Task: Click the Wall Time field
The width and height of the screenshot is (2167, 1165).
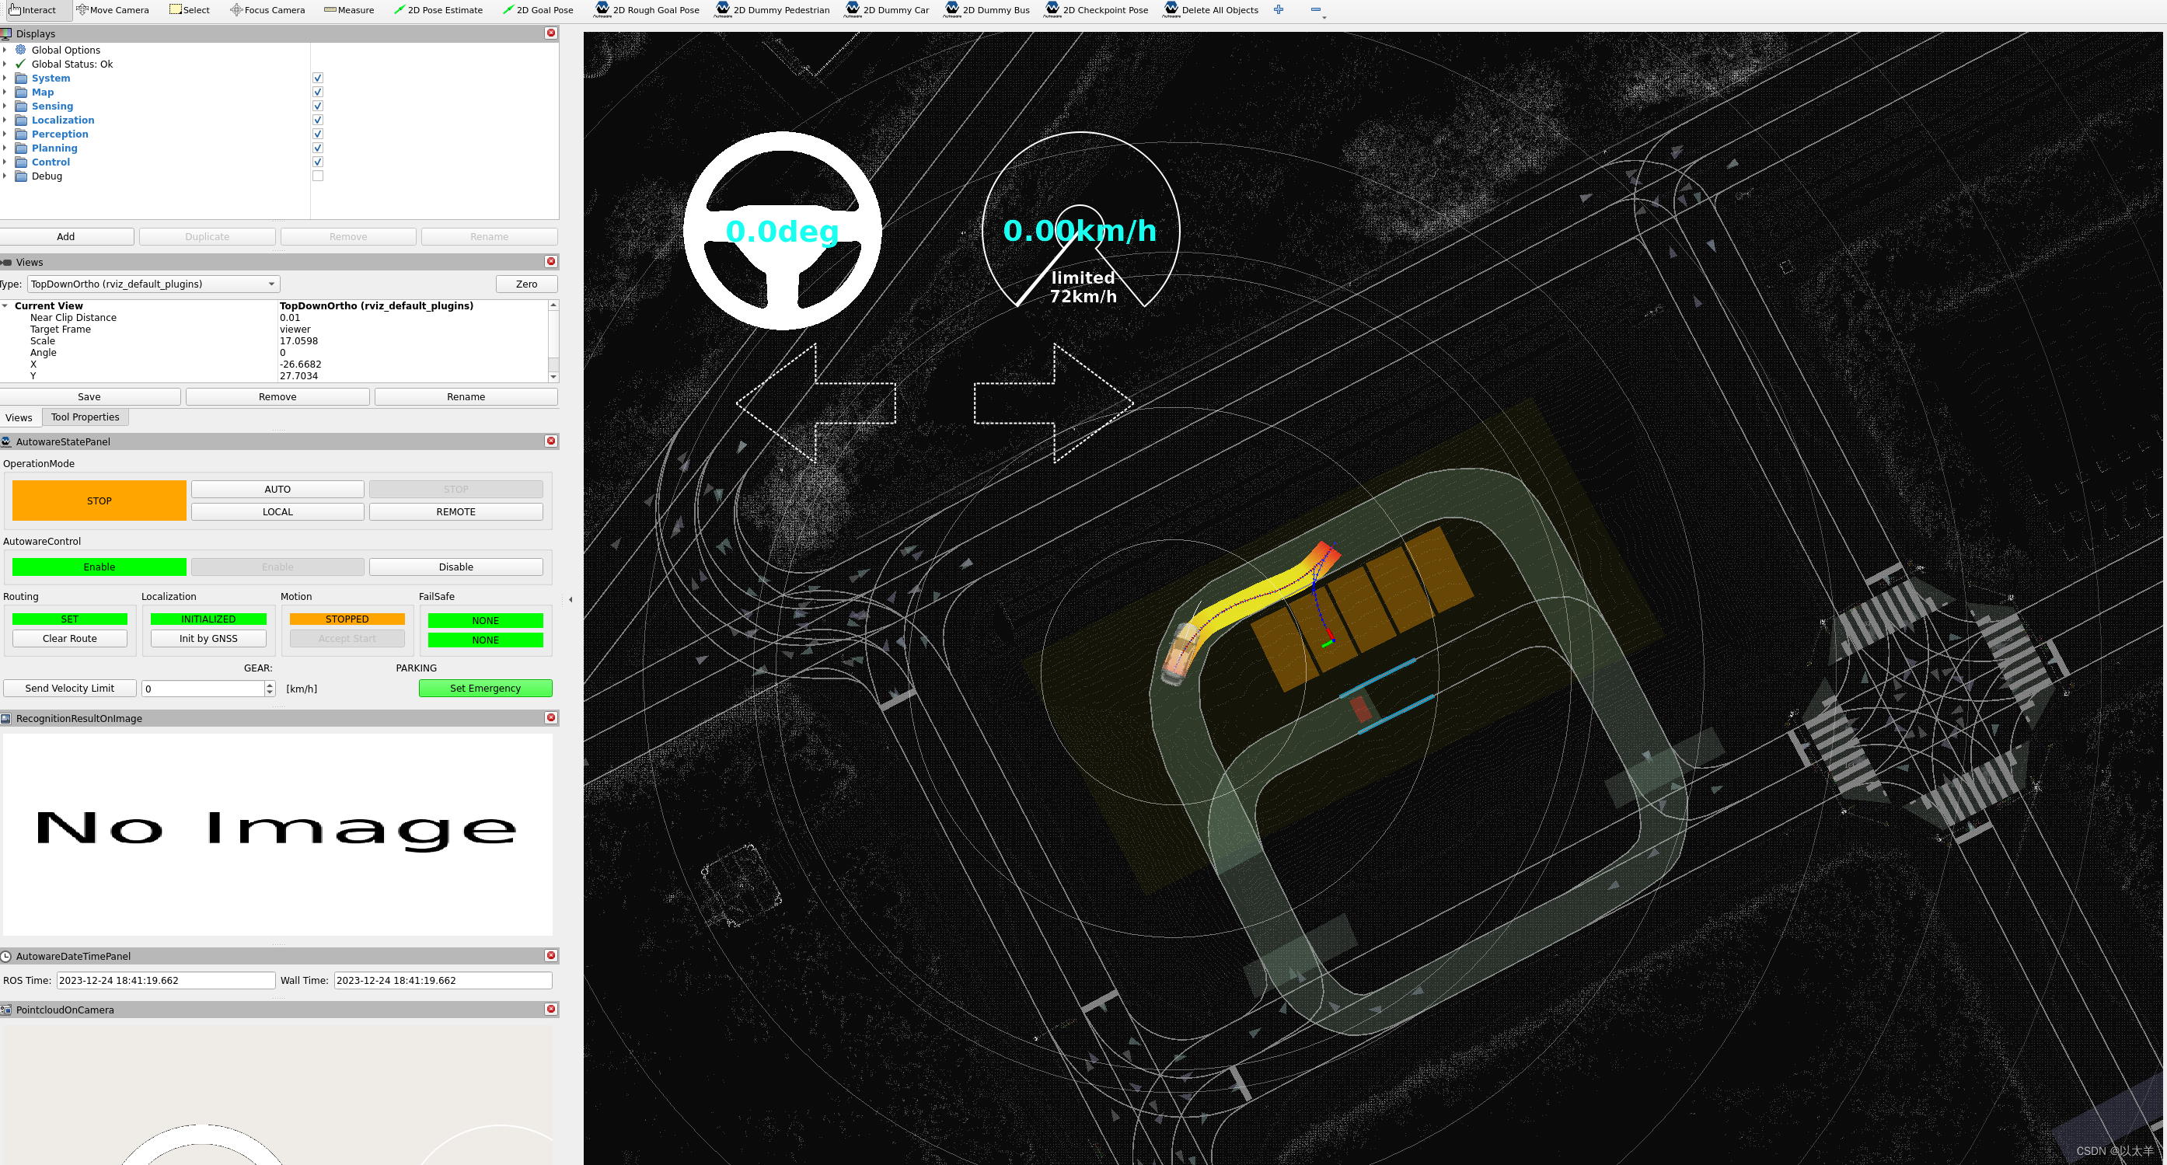Action: click(x=443, y=980)
